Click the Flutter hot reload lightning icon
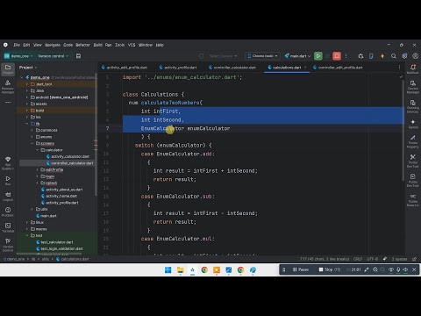The width and height of the screenshot is (421, 316). [382, 56]
